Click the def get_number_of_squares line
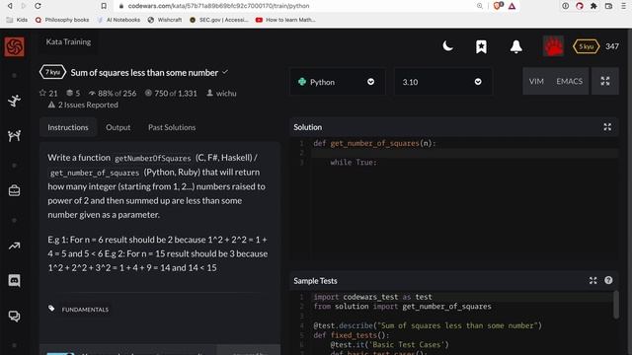This screenshot has height=355, width=632. coord(374,143)
